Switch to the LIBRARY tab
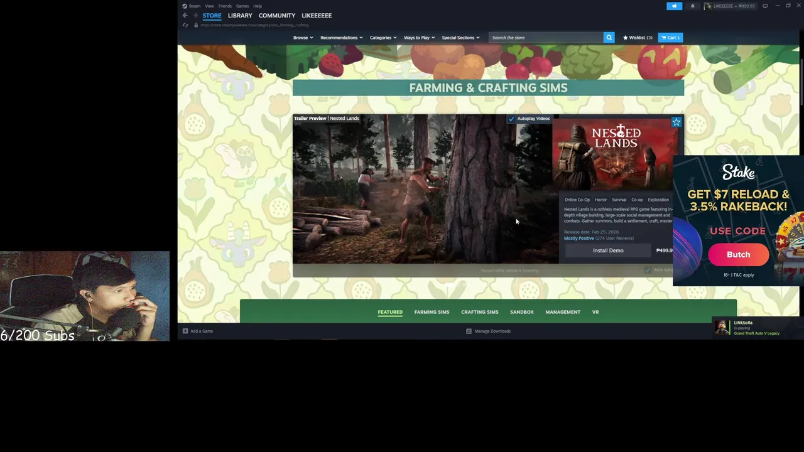Image resolution: width=804 pixels, height=452 pixels. point(240,15)
